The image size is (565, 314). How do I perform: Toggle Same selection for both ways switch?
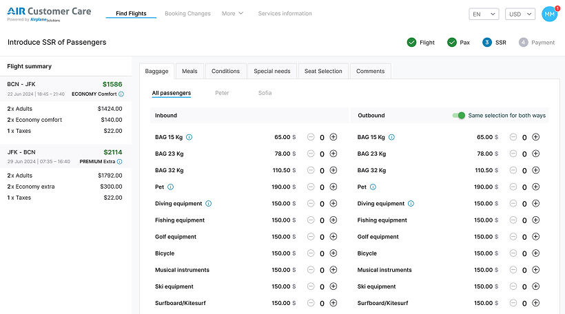(459, 116)
